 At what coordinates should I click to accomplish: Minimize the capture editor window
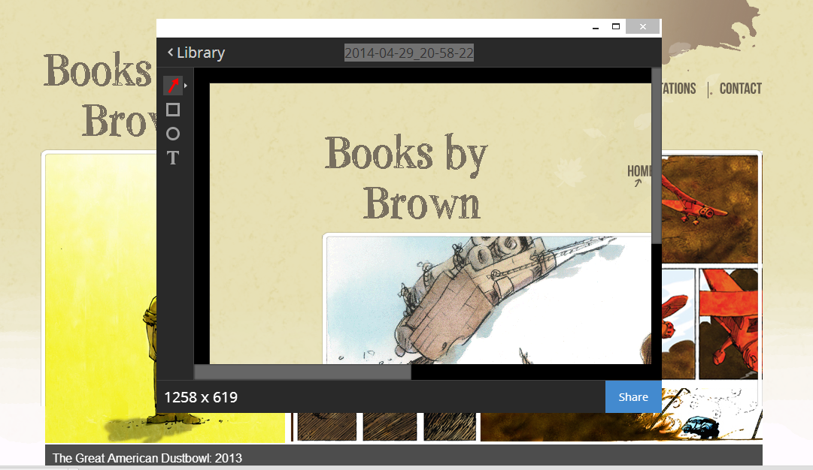click(596, 27)
